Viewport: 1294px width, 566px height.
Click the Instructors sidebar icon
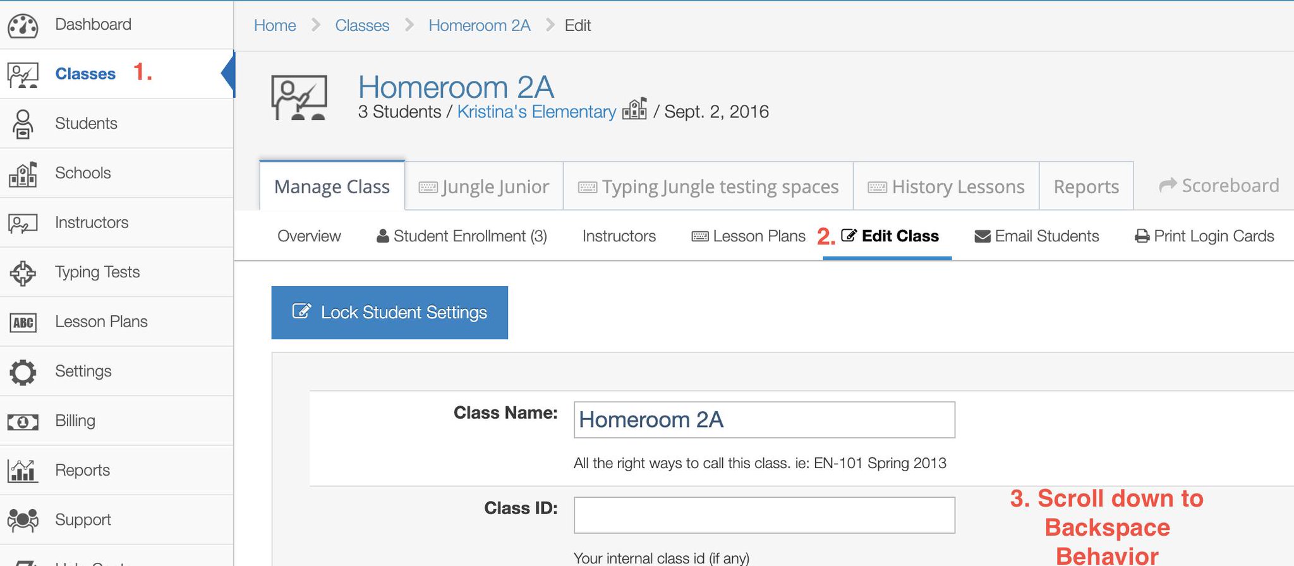pos(23,223)
